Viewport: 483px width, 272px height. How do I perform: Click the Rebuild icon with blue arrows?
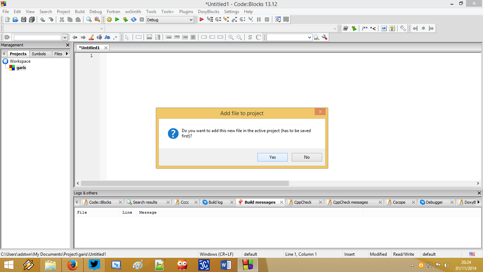coord(134,20)
